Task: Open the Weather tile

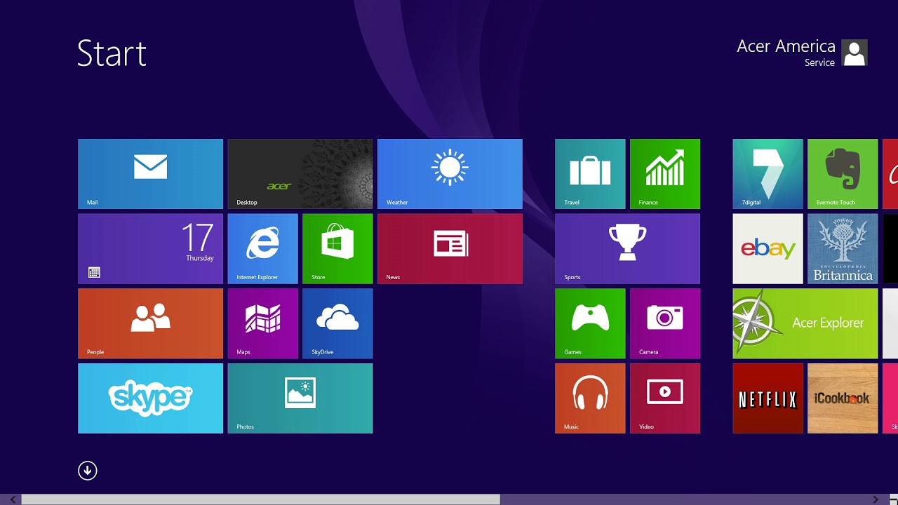Action: click(450, 174)
